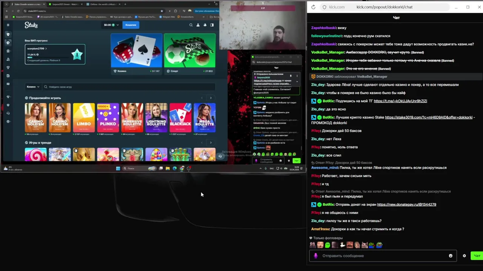Open File Explorer in the taskbar

click(168, 168)
